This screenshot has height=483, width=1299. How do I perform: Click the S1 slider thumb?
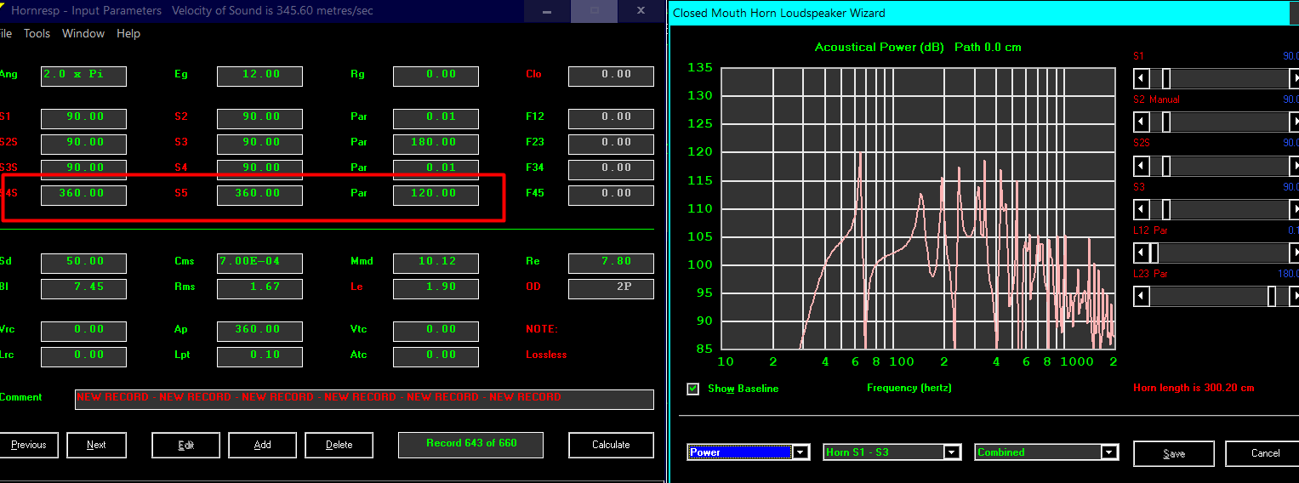pos(1166,79)
